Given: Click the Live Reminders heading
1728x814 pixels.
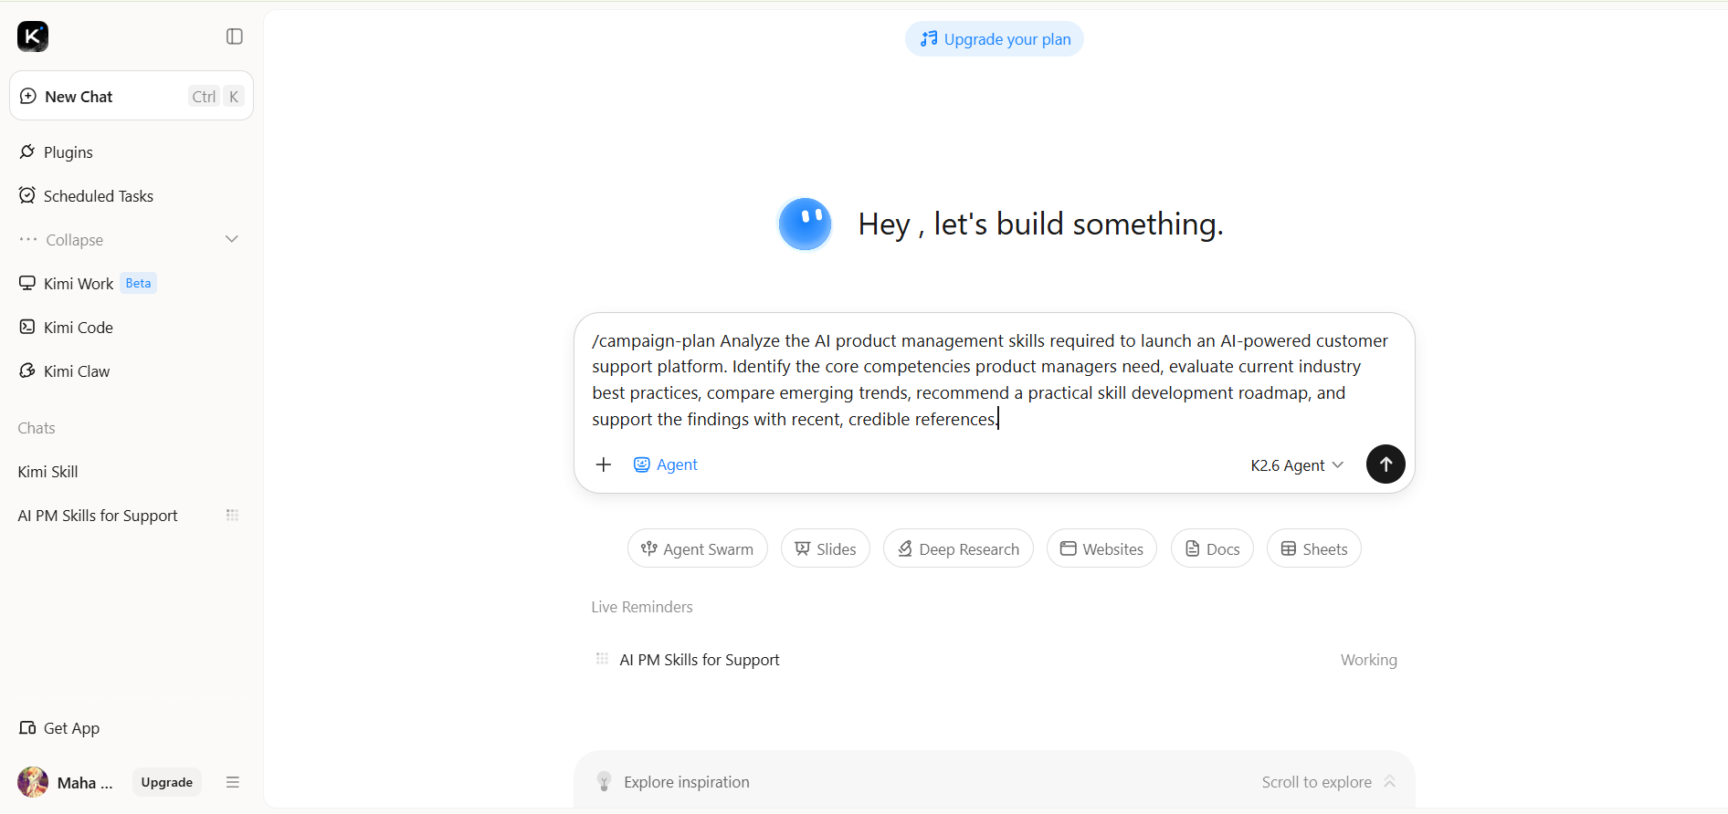Looking at the screenshot, I should [642, 607].
